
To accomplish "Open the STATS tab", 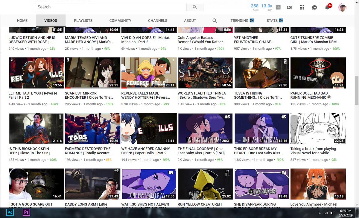I will [x=272, y=21].
